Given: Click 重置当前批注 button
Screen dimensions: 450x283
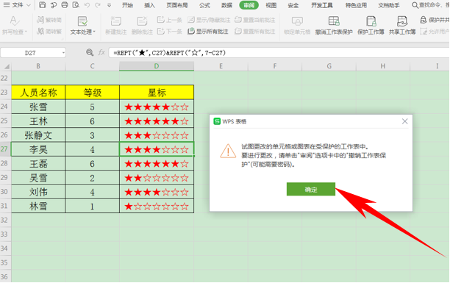Looking at the screenshot, I should point(255,20).
